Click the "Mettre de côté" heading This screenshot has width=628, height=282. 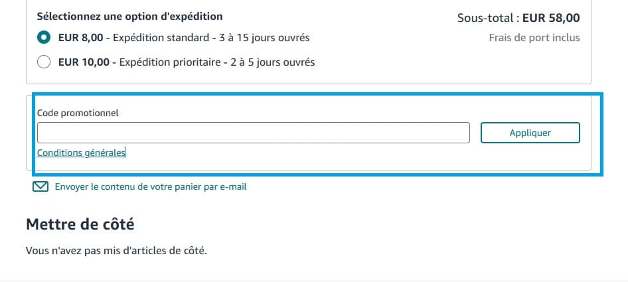tap(80, 224)
